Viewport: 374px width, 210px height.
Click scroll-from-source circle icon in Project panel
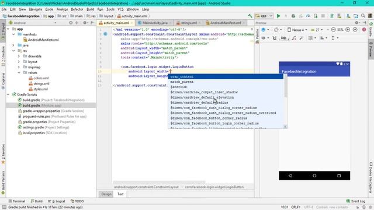coord(71,23)
